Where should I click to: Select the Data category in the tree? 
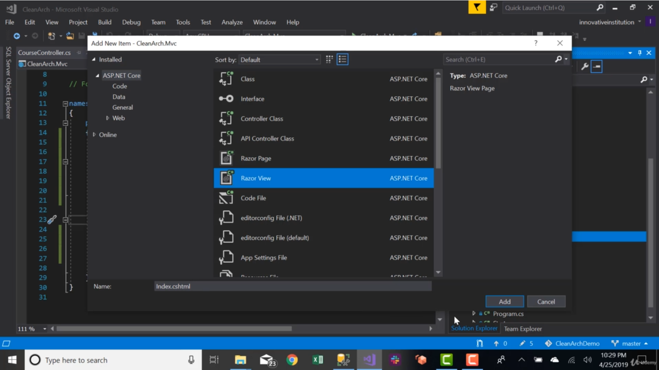[x=119, y=96]
